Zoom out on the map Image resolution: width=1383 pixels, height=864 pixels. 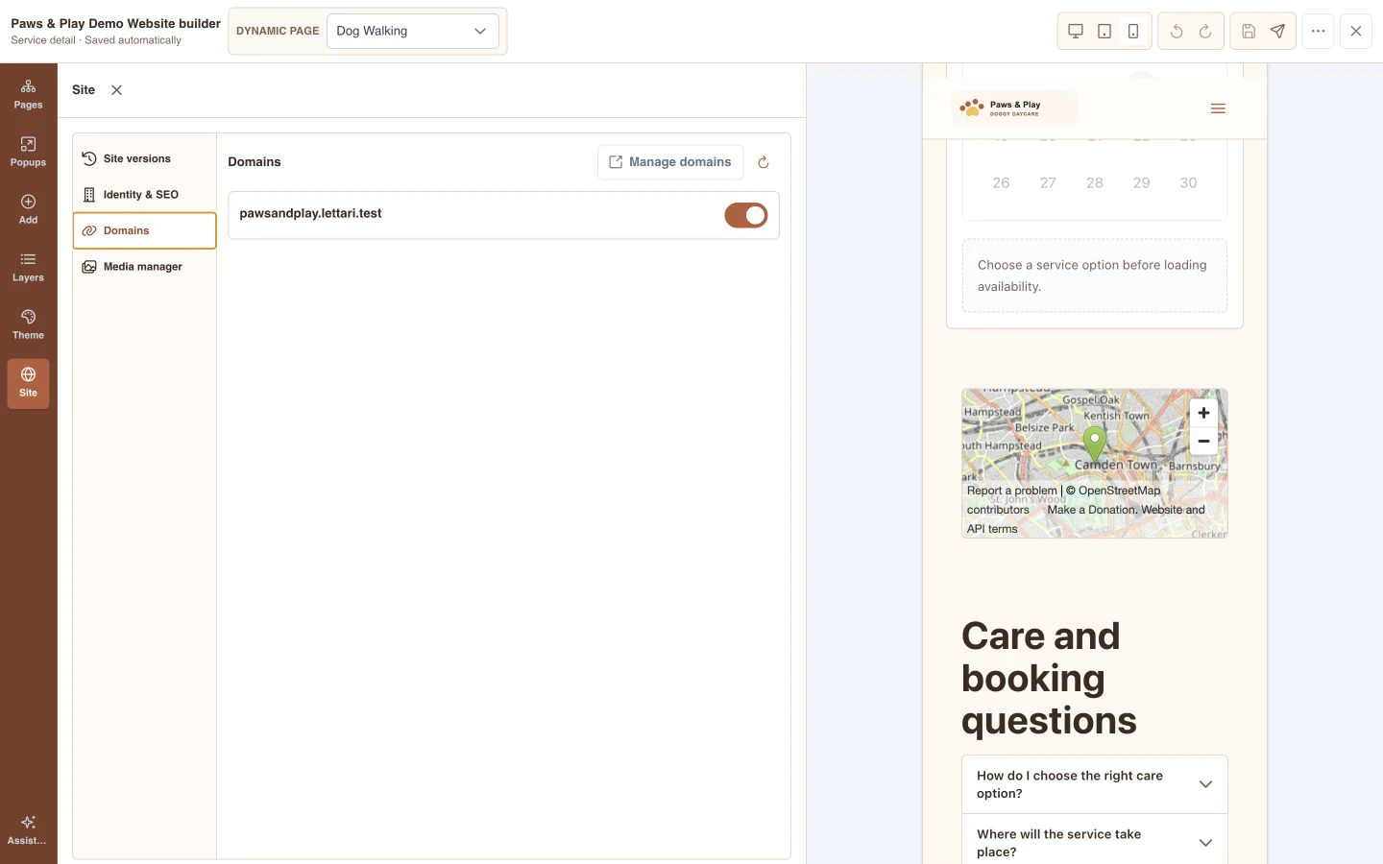pyautogui.click(x=1203, y=441)
